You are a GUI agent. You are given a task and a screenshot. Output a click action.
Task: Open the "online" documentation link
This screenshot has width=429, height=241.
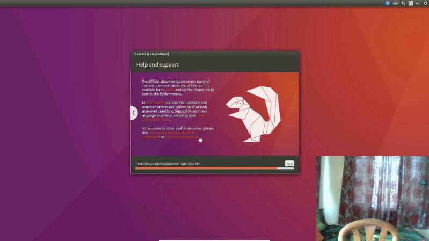tap(169, 90)
